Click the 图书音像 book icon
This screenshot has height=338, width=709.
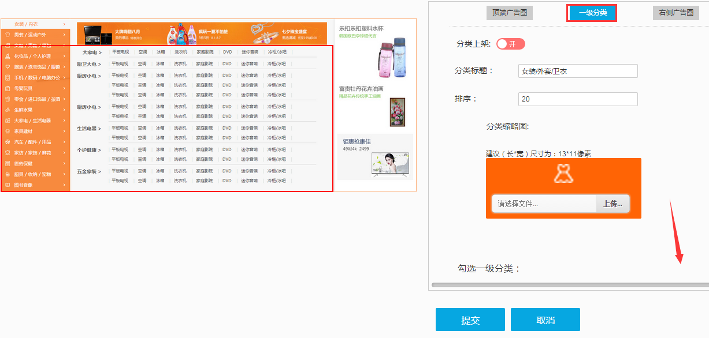click(8, 185)
